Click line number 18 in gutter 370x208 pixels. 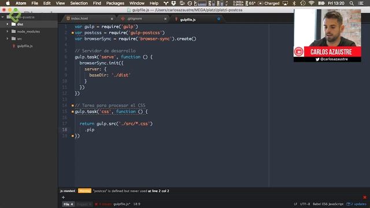(65, 129)
